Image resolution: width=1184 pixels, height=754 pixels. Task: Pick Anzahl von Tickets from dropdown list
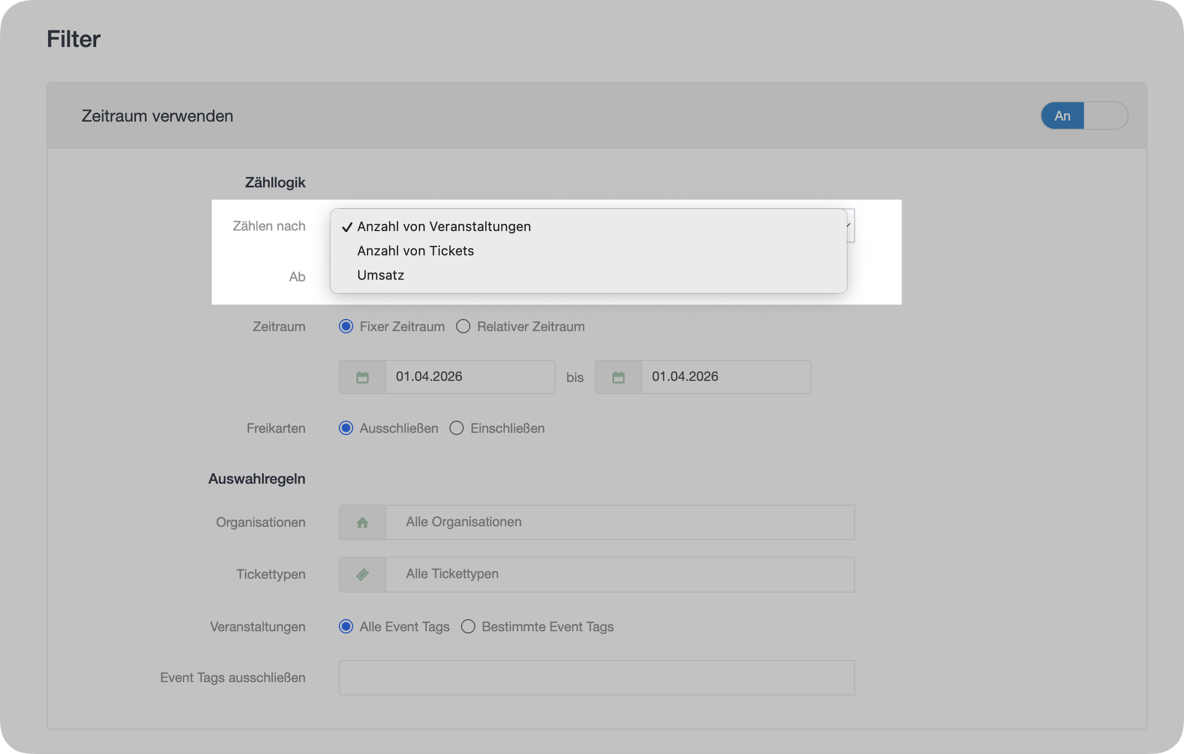415,251
